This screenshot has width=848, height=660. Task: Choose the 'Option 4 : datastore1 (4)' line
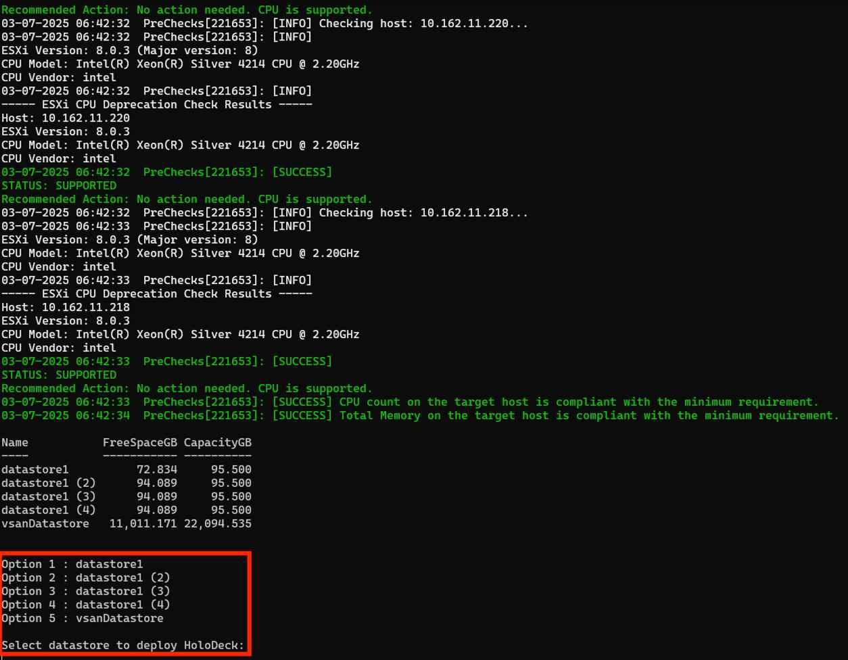coord(86,605)
